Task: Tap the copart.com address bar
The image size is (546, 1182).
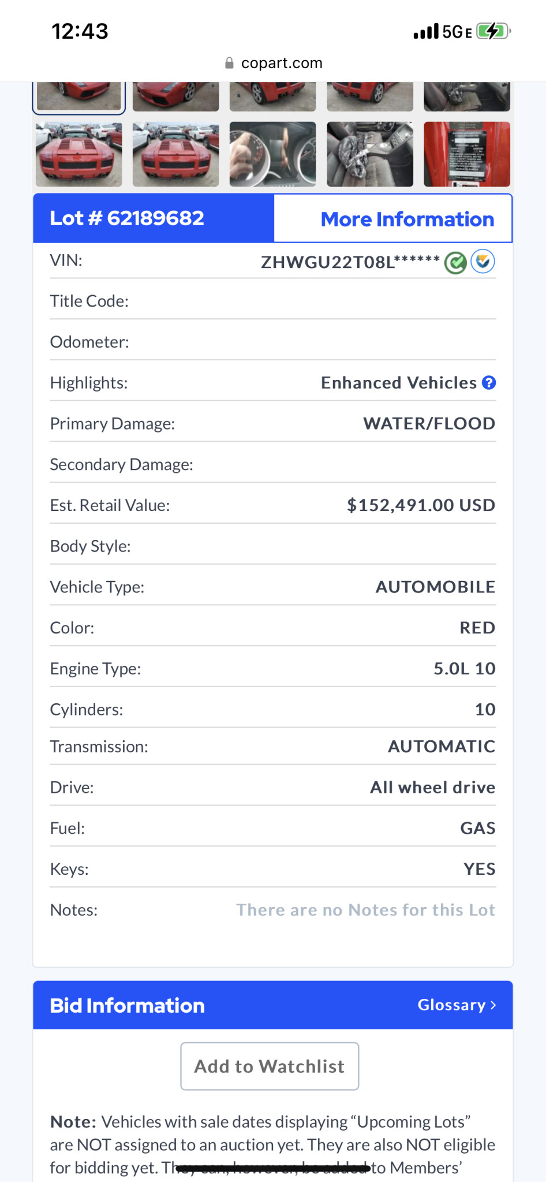Action: 281,63
